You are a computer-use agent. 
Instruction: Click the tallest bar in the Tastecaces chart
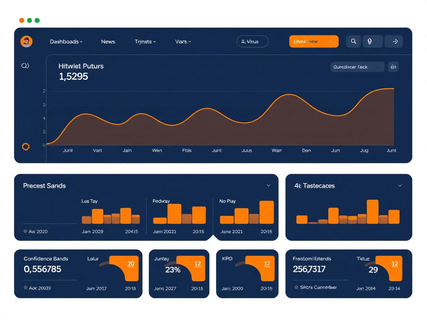[373, 212]
